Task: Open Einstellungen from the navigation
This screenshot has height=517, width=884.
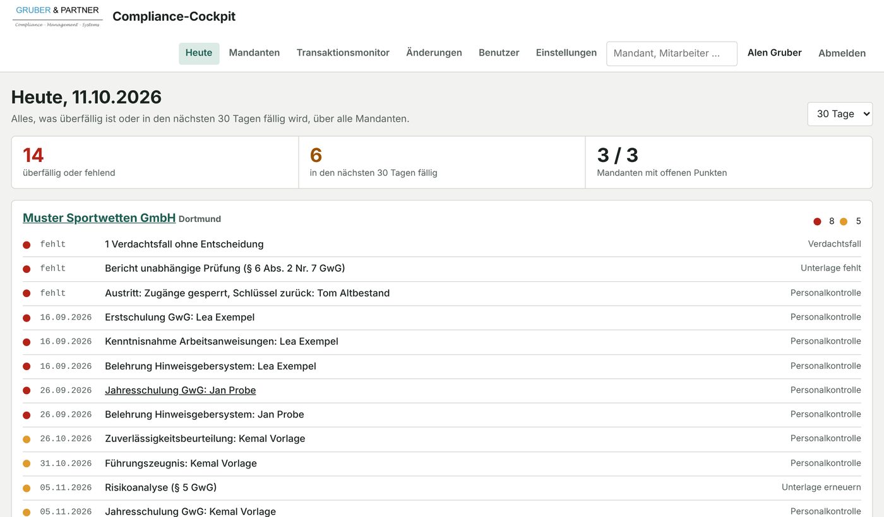Action: coord(566,53)
